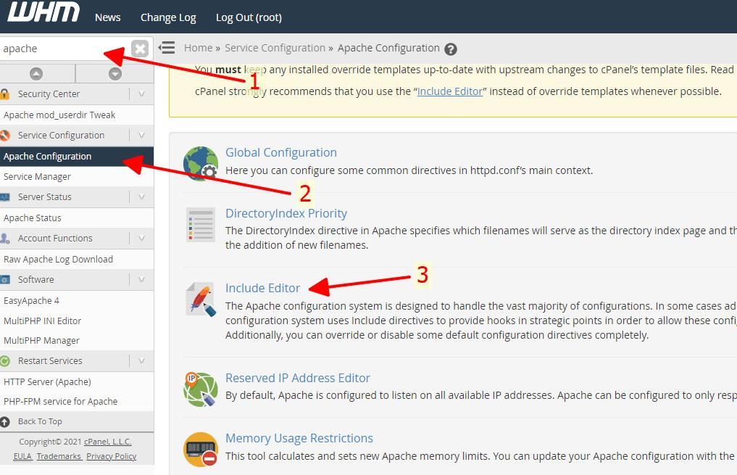Click the Global Configuration globe icon
Image resolution: width=737 pixels, height=475 pixels.
(x=201, y=164)
